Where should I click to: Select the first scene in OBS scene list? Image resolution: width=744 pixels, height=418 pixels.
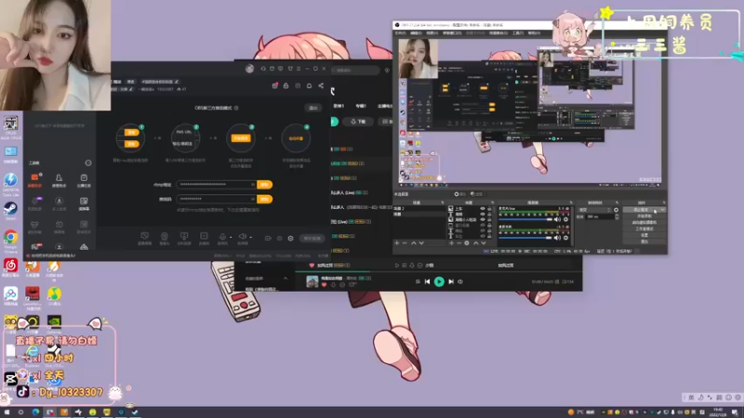pyautogui.click(x=419, y=208)
